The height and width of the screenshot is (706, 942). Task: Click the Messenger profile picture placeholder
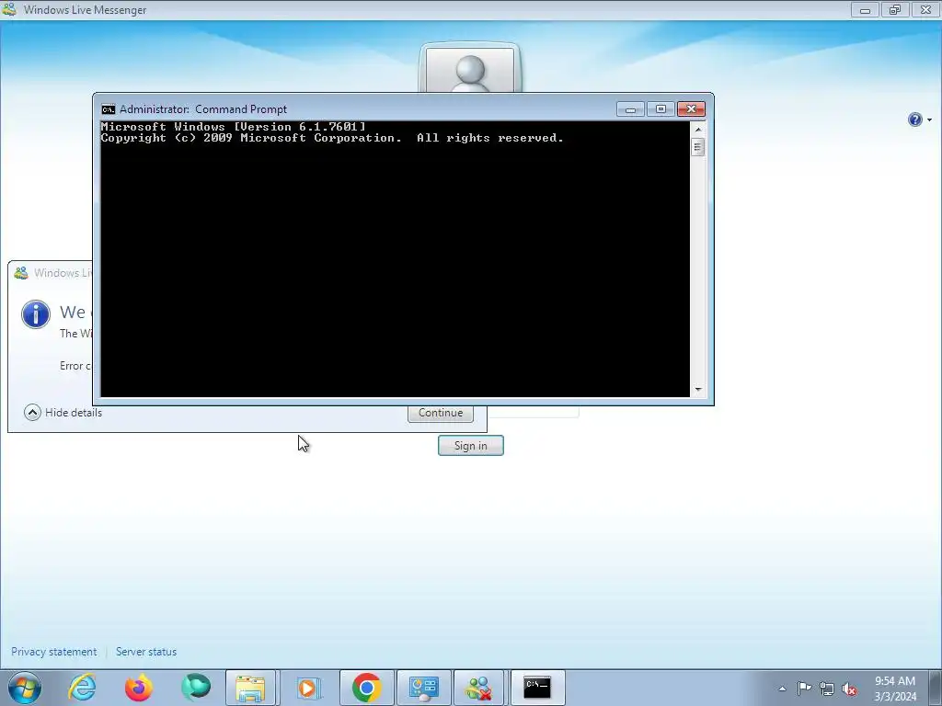470,69
